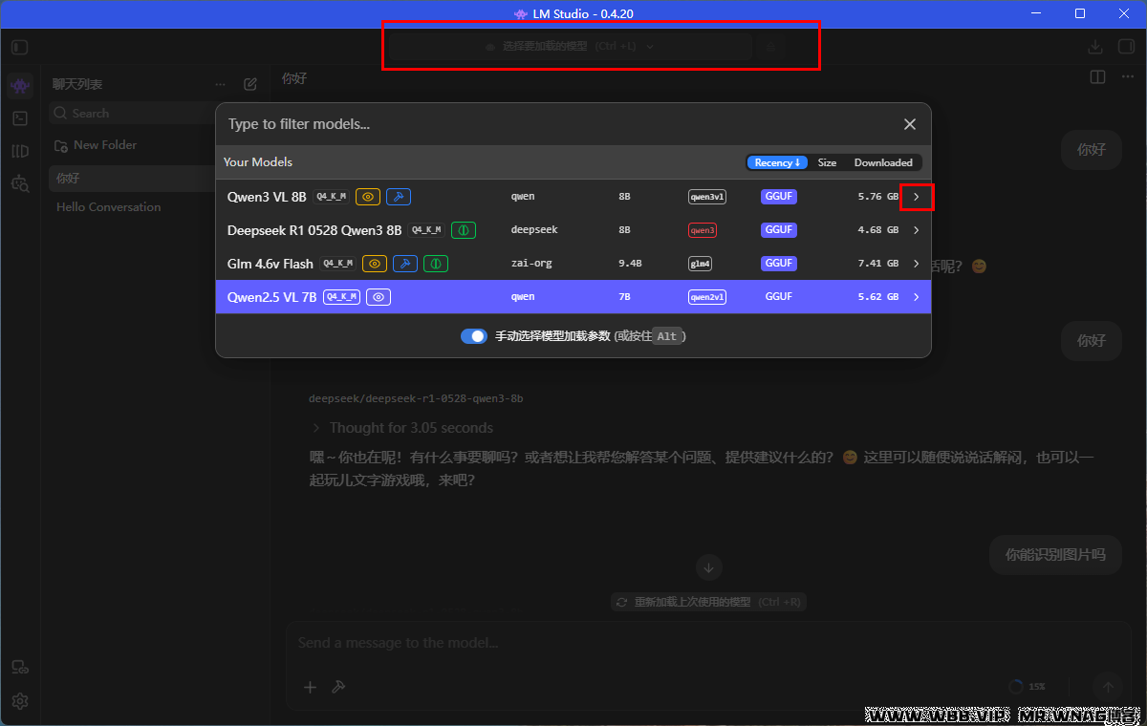This screenshot has width=1147, height=726.
Task: Open My Models library icon in sidebar
Action: [20, 151]
